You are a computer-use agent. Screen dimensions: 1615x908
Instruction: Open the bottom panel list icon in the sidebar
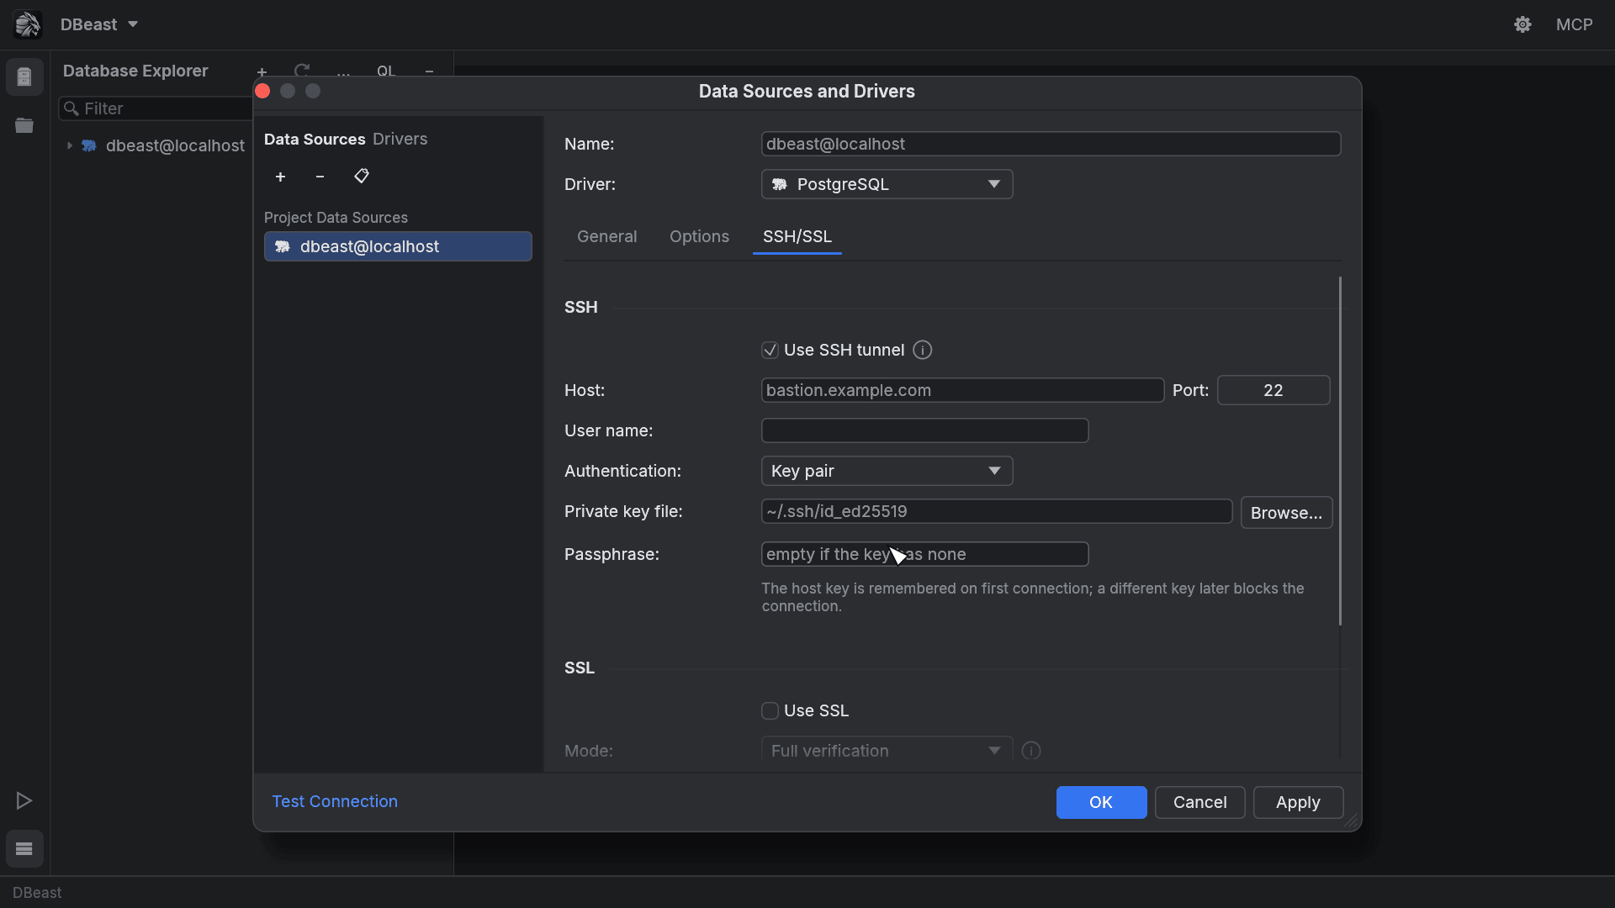click(x=24, y=848)
